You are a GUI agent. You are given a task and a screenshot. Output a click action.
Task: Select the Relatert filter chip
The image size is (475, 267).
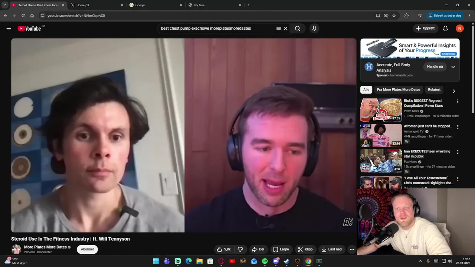click(x=434, y=90)
